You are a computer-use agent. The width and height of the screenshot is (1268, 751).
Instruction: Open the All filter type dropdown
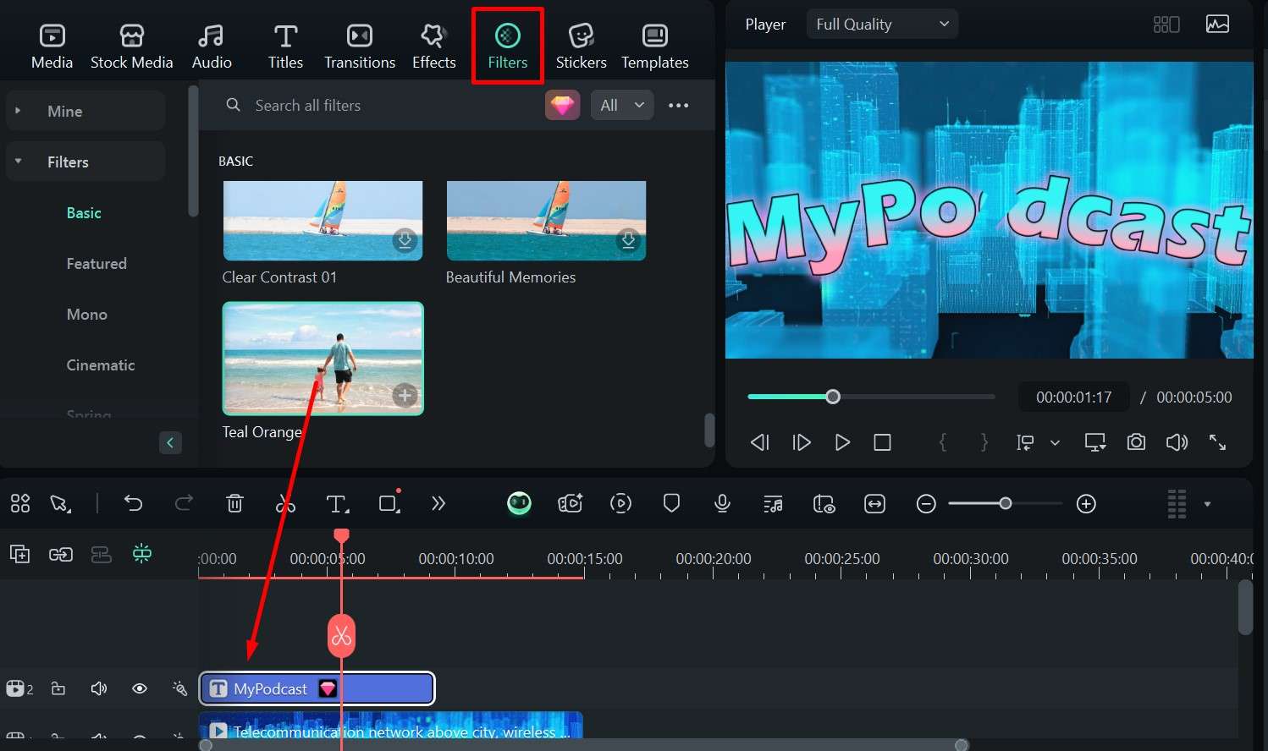point(622,106)
